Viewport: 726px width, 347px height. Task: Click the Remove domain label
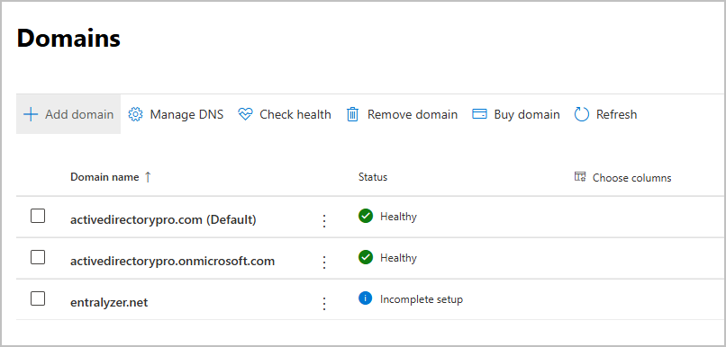[x=413, y=114]
